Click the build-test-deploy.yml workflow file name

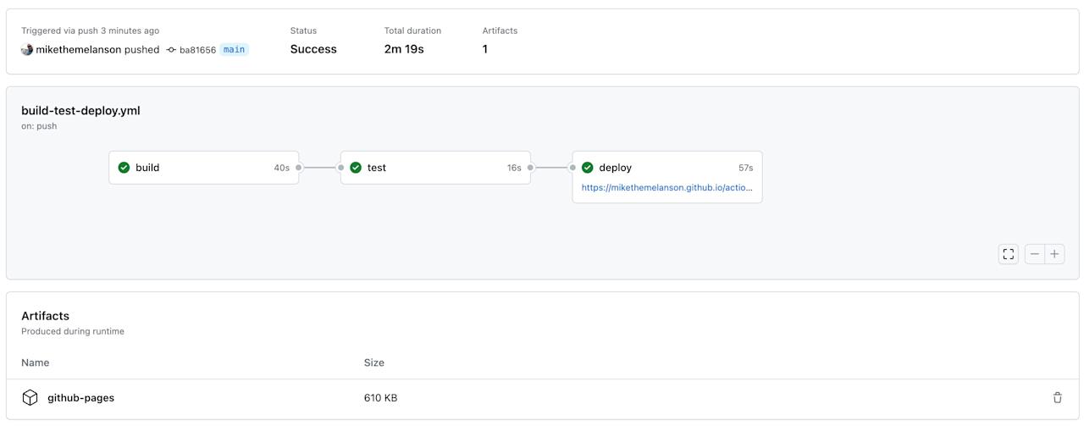[80, 110]
